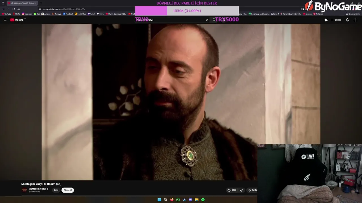This screenshot has height=203, width=362.
Task: Click the Oluştur create button
Action: tap(336, 20)
